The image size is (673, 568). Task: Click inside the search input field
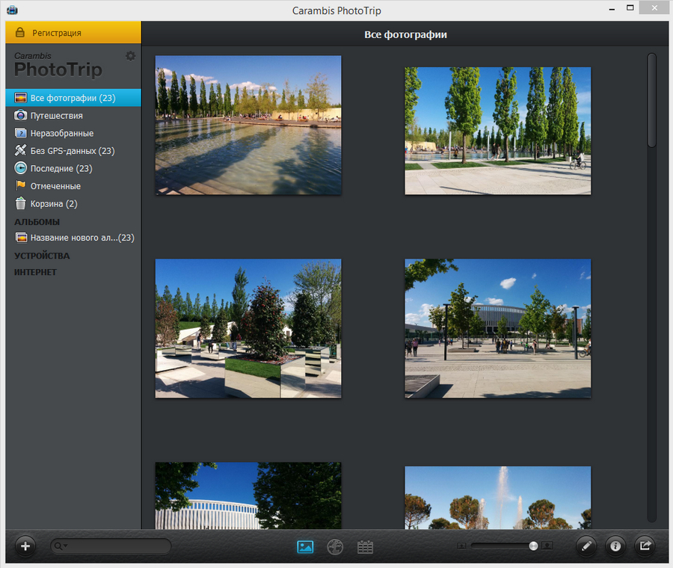[117, 546]
